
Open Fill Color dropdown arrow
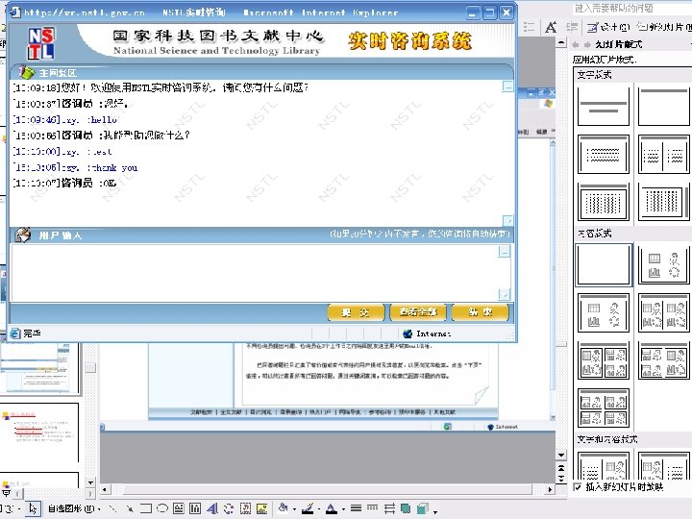pyautogui.click(x=294, y=509)
